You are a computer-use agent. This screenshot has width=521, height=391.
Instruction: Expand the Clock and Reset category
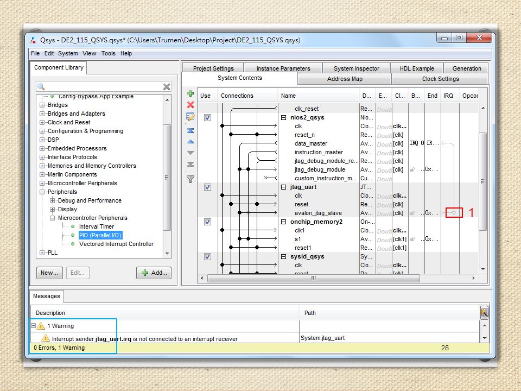[x=42, y=122]
